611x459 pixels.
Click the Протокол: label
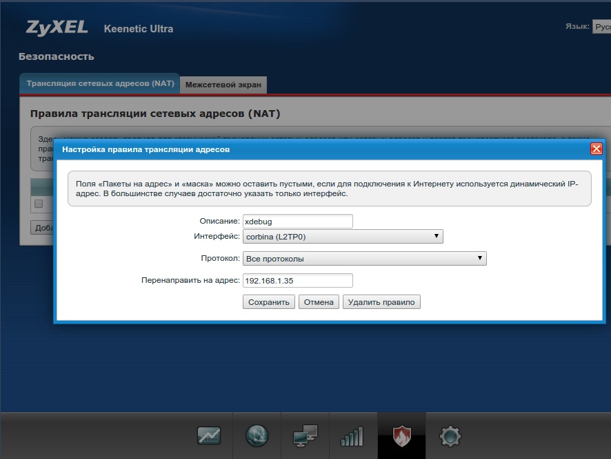click(x=221, y=258)
